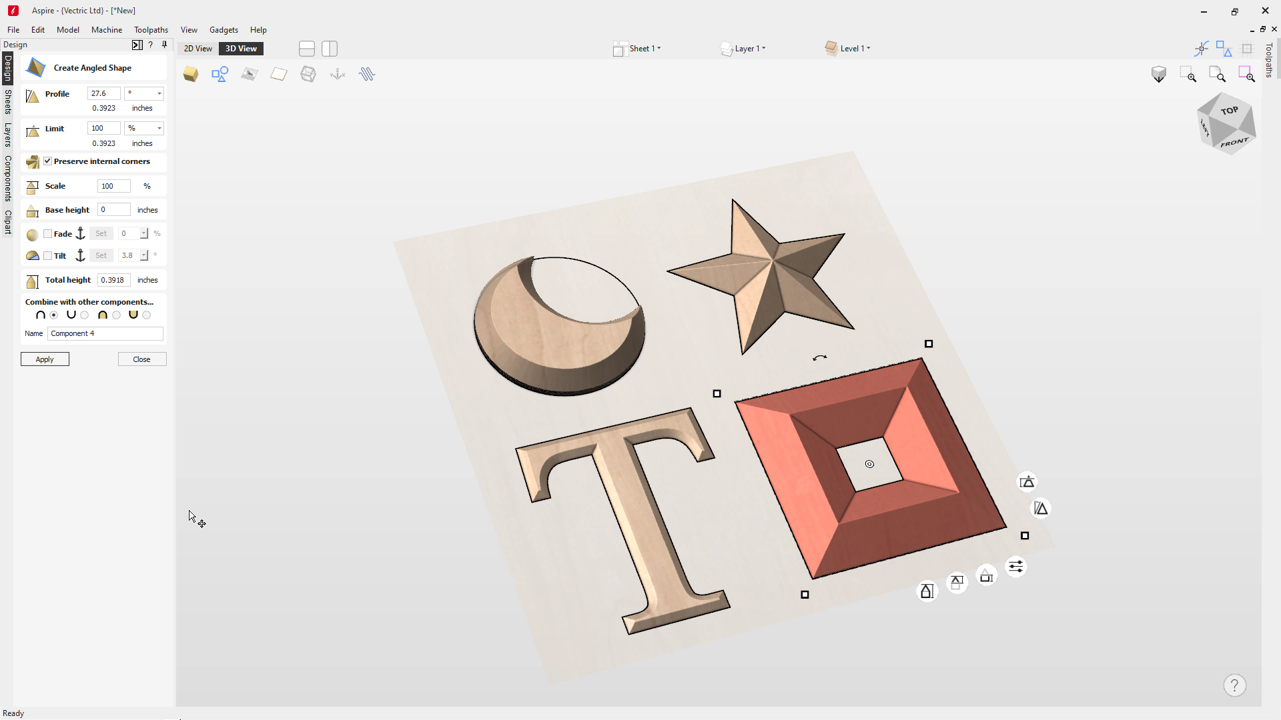This screenshot has height=720, width=1281.
Task: Click the zoom to selection magnifier icon
Action: (x=1246, y=74)
